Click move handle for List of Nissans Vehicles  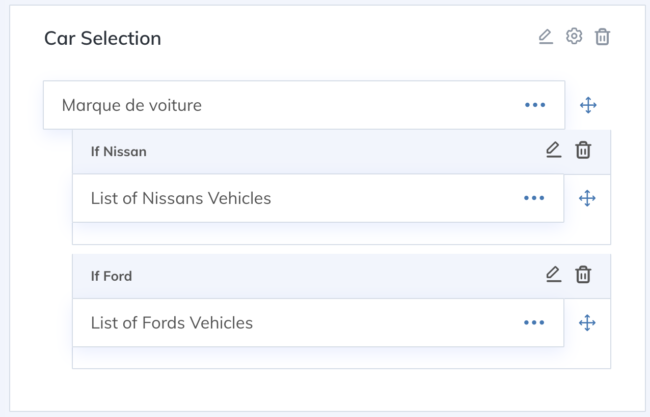click(587, 198)
